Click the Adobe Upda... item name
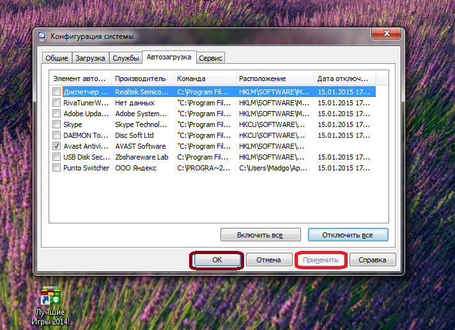The image size is (455, 330). click(x=86, y=114)
